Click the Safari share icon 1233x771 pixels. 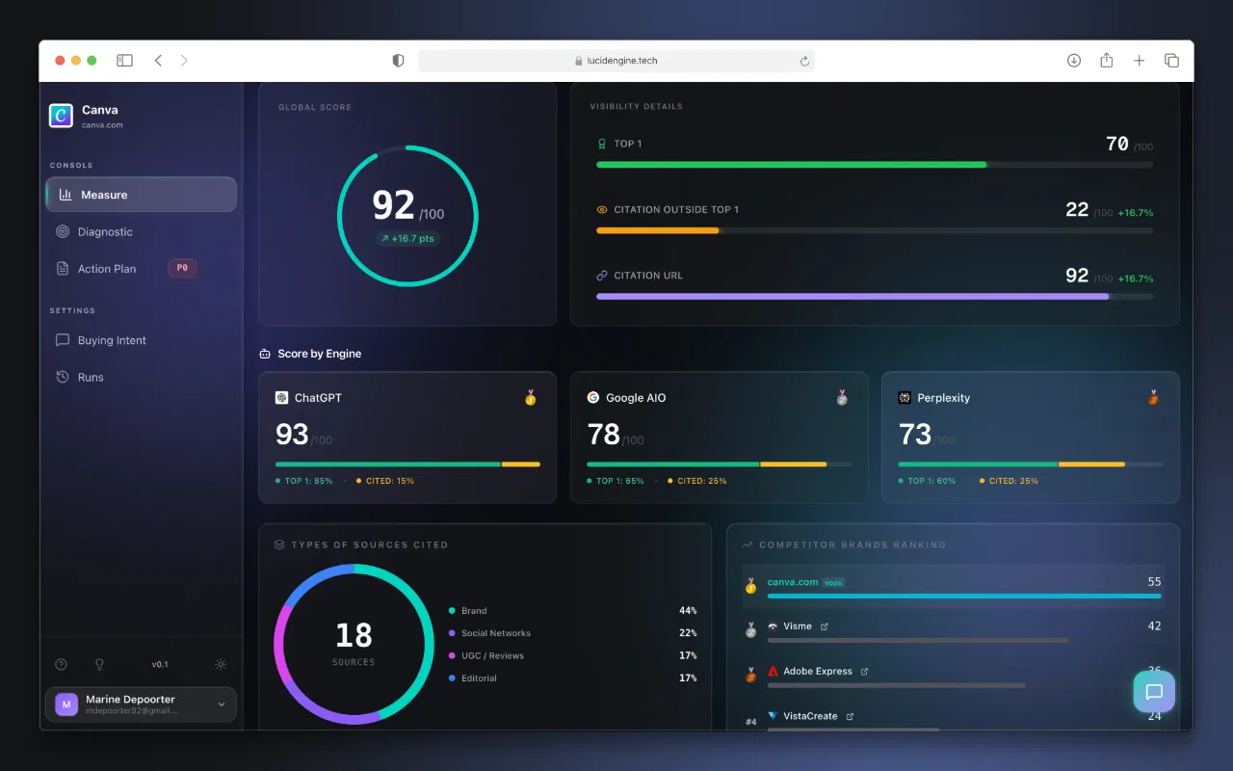pos(1107,61)
